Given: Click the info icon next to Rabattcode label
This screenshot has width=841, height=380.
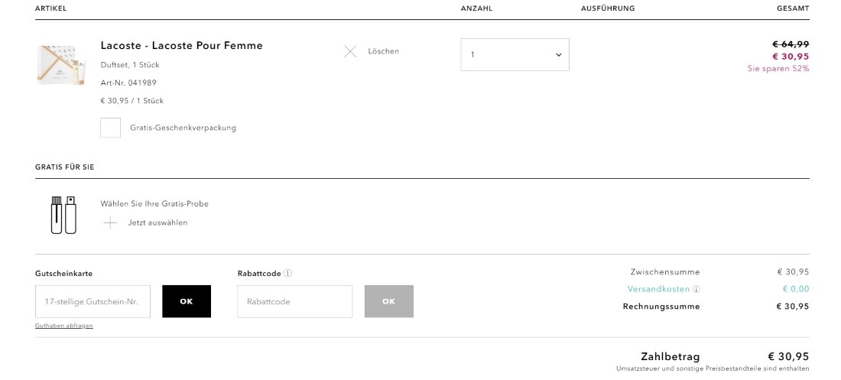Looking at the screenshot, I should coord(288,273).
